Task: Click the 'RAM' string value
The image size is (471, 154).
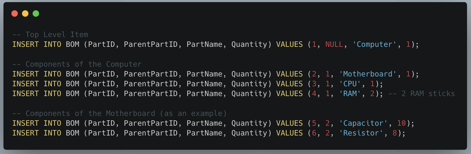Action: tap(350, 94)
